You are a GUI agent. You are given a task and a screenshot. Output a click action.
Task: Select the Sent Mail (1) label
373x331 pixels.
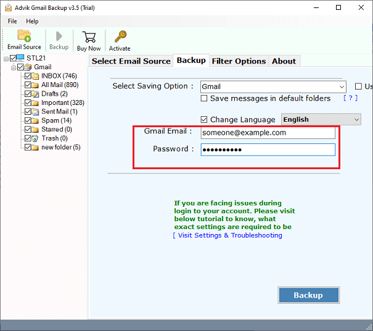tap(59, 112)
